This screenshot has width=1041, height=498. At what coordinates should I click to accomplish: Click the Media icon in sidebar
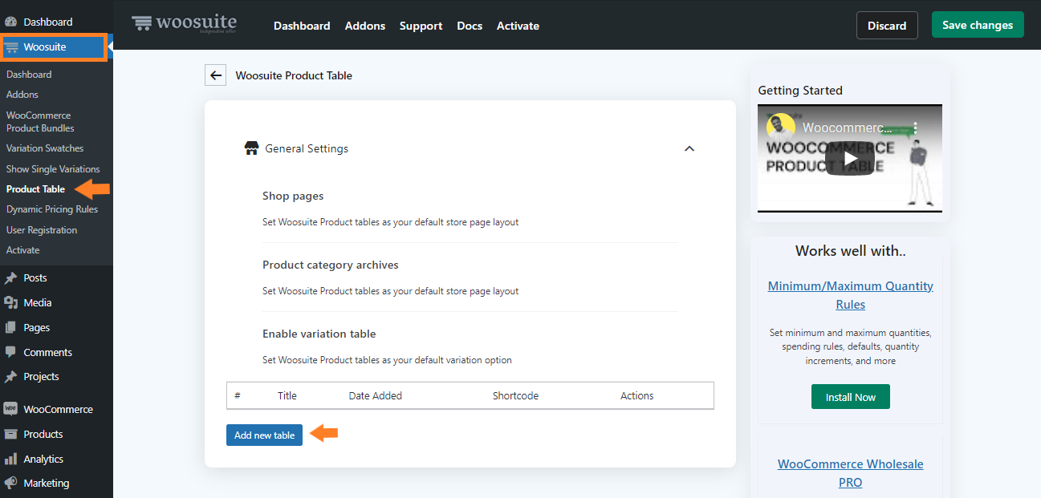(10, 303)
